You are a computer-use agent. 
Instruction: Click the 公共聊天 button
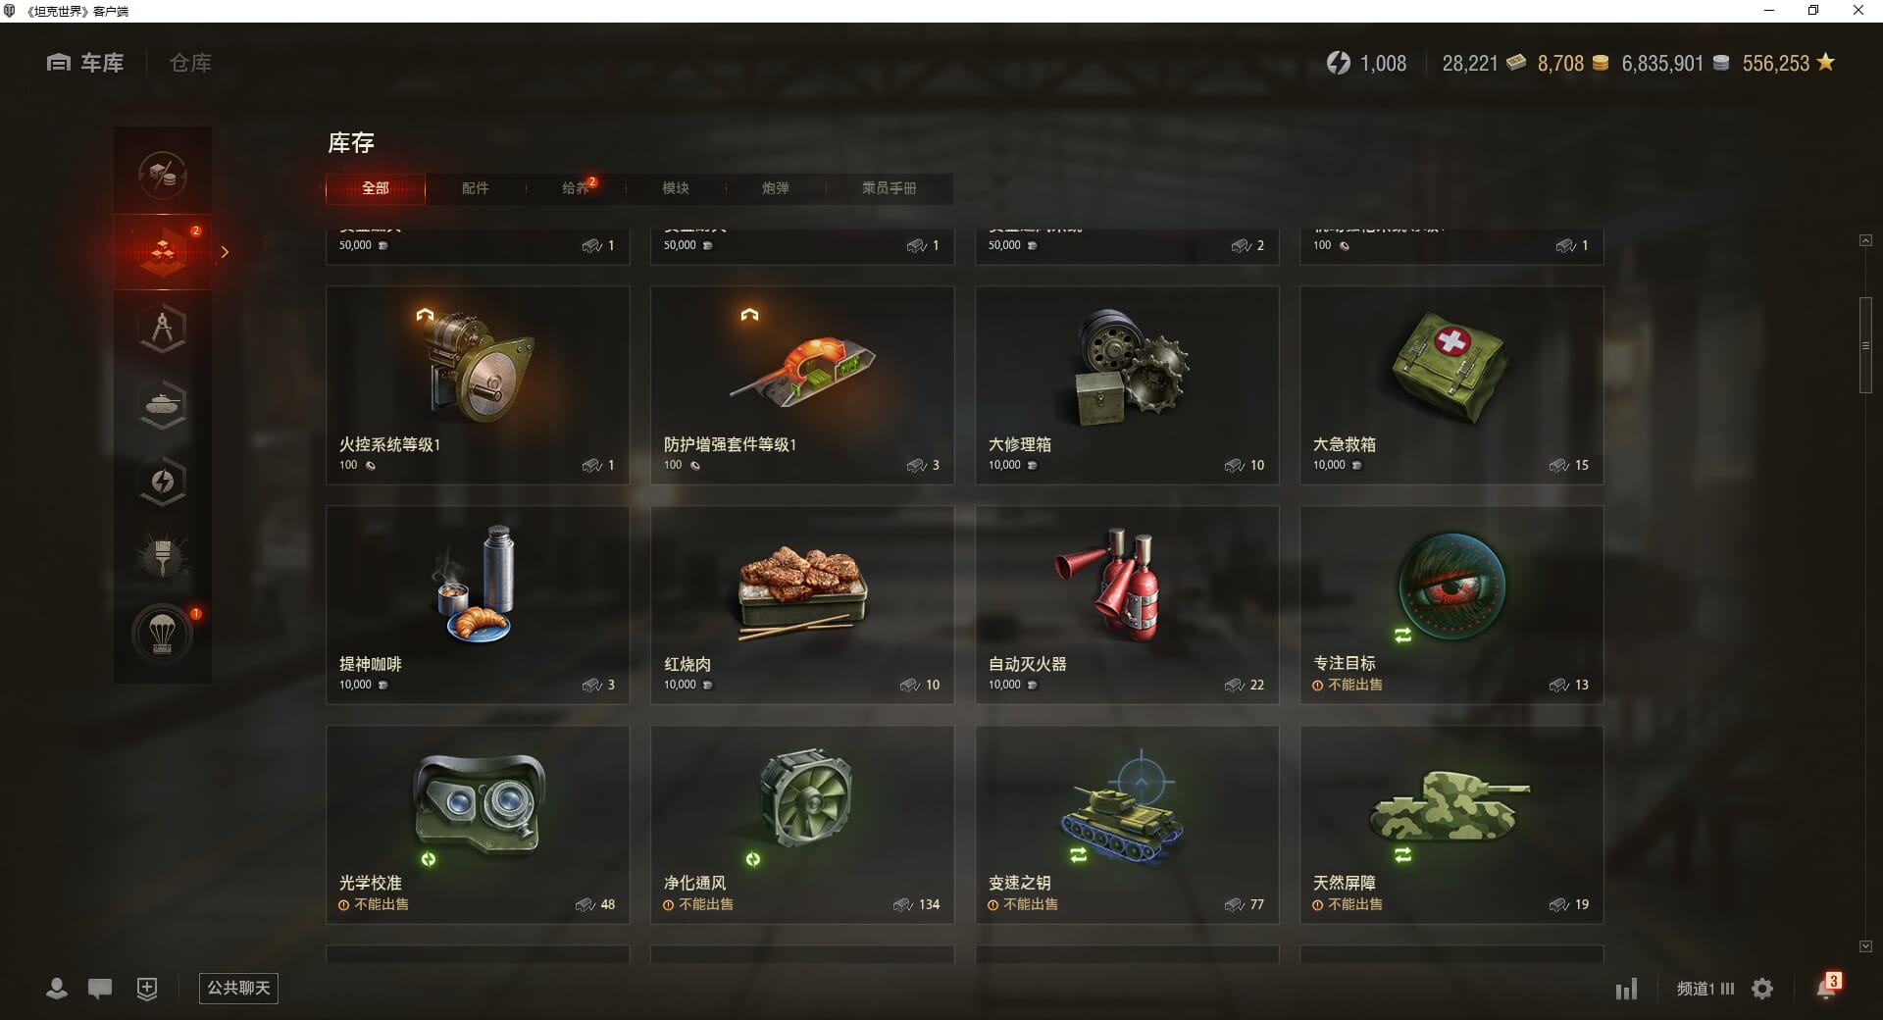(x=238, y=988)
